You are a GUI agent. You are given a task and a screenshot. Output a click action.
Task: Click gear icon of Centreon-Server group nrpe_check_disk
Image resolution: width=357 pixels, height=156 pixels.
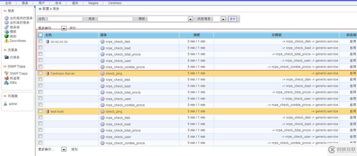click(x=102, y=80)
